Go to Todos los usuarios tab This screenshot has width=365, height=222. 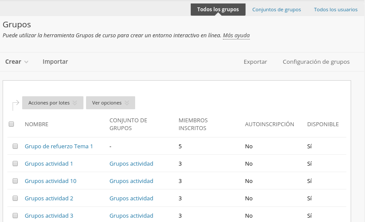pyautogui.click(x=335, y=10)
